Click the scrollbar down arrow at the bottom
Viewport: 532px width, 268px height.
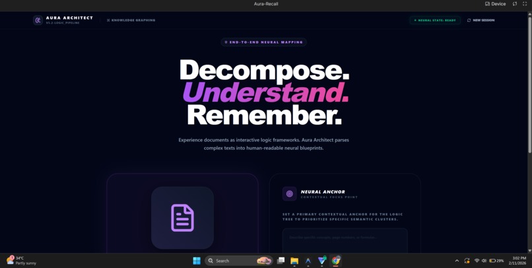[529, 251]
